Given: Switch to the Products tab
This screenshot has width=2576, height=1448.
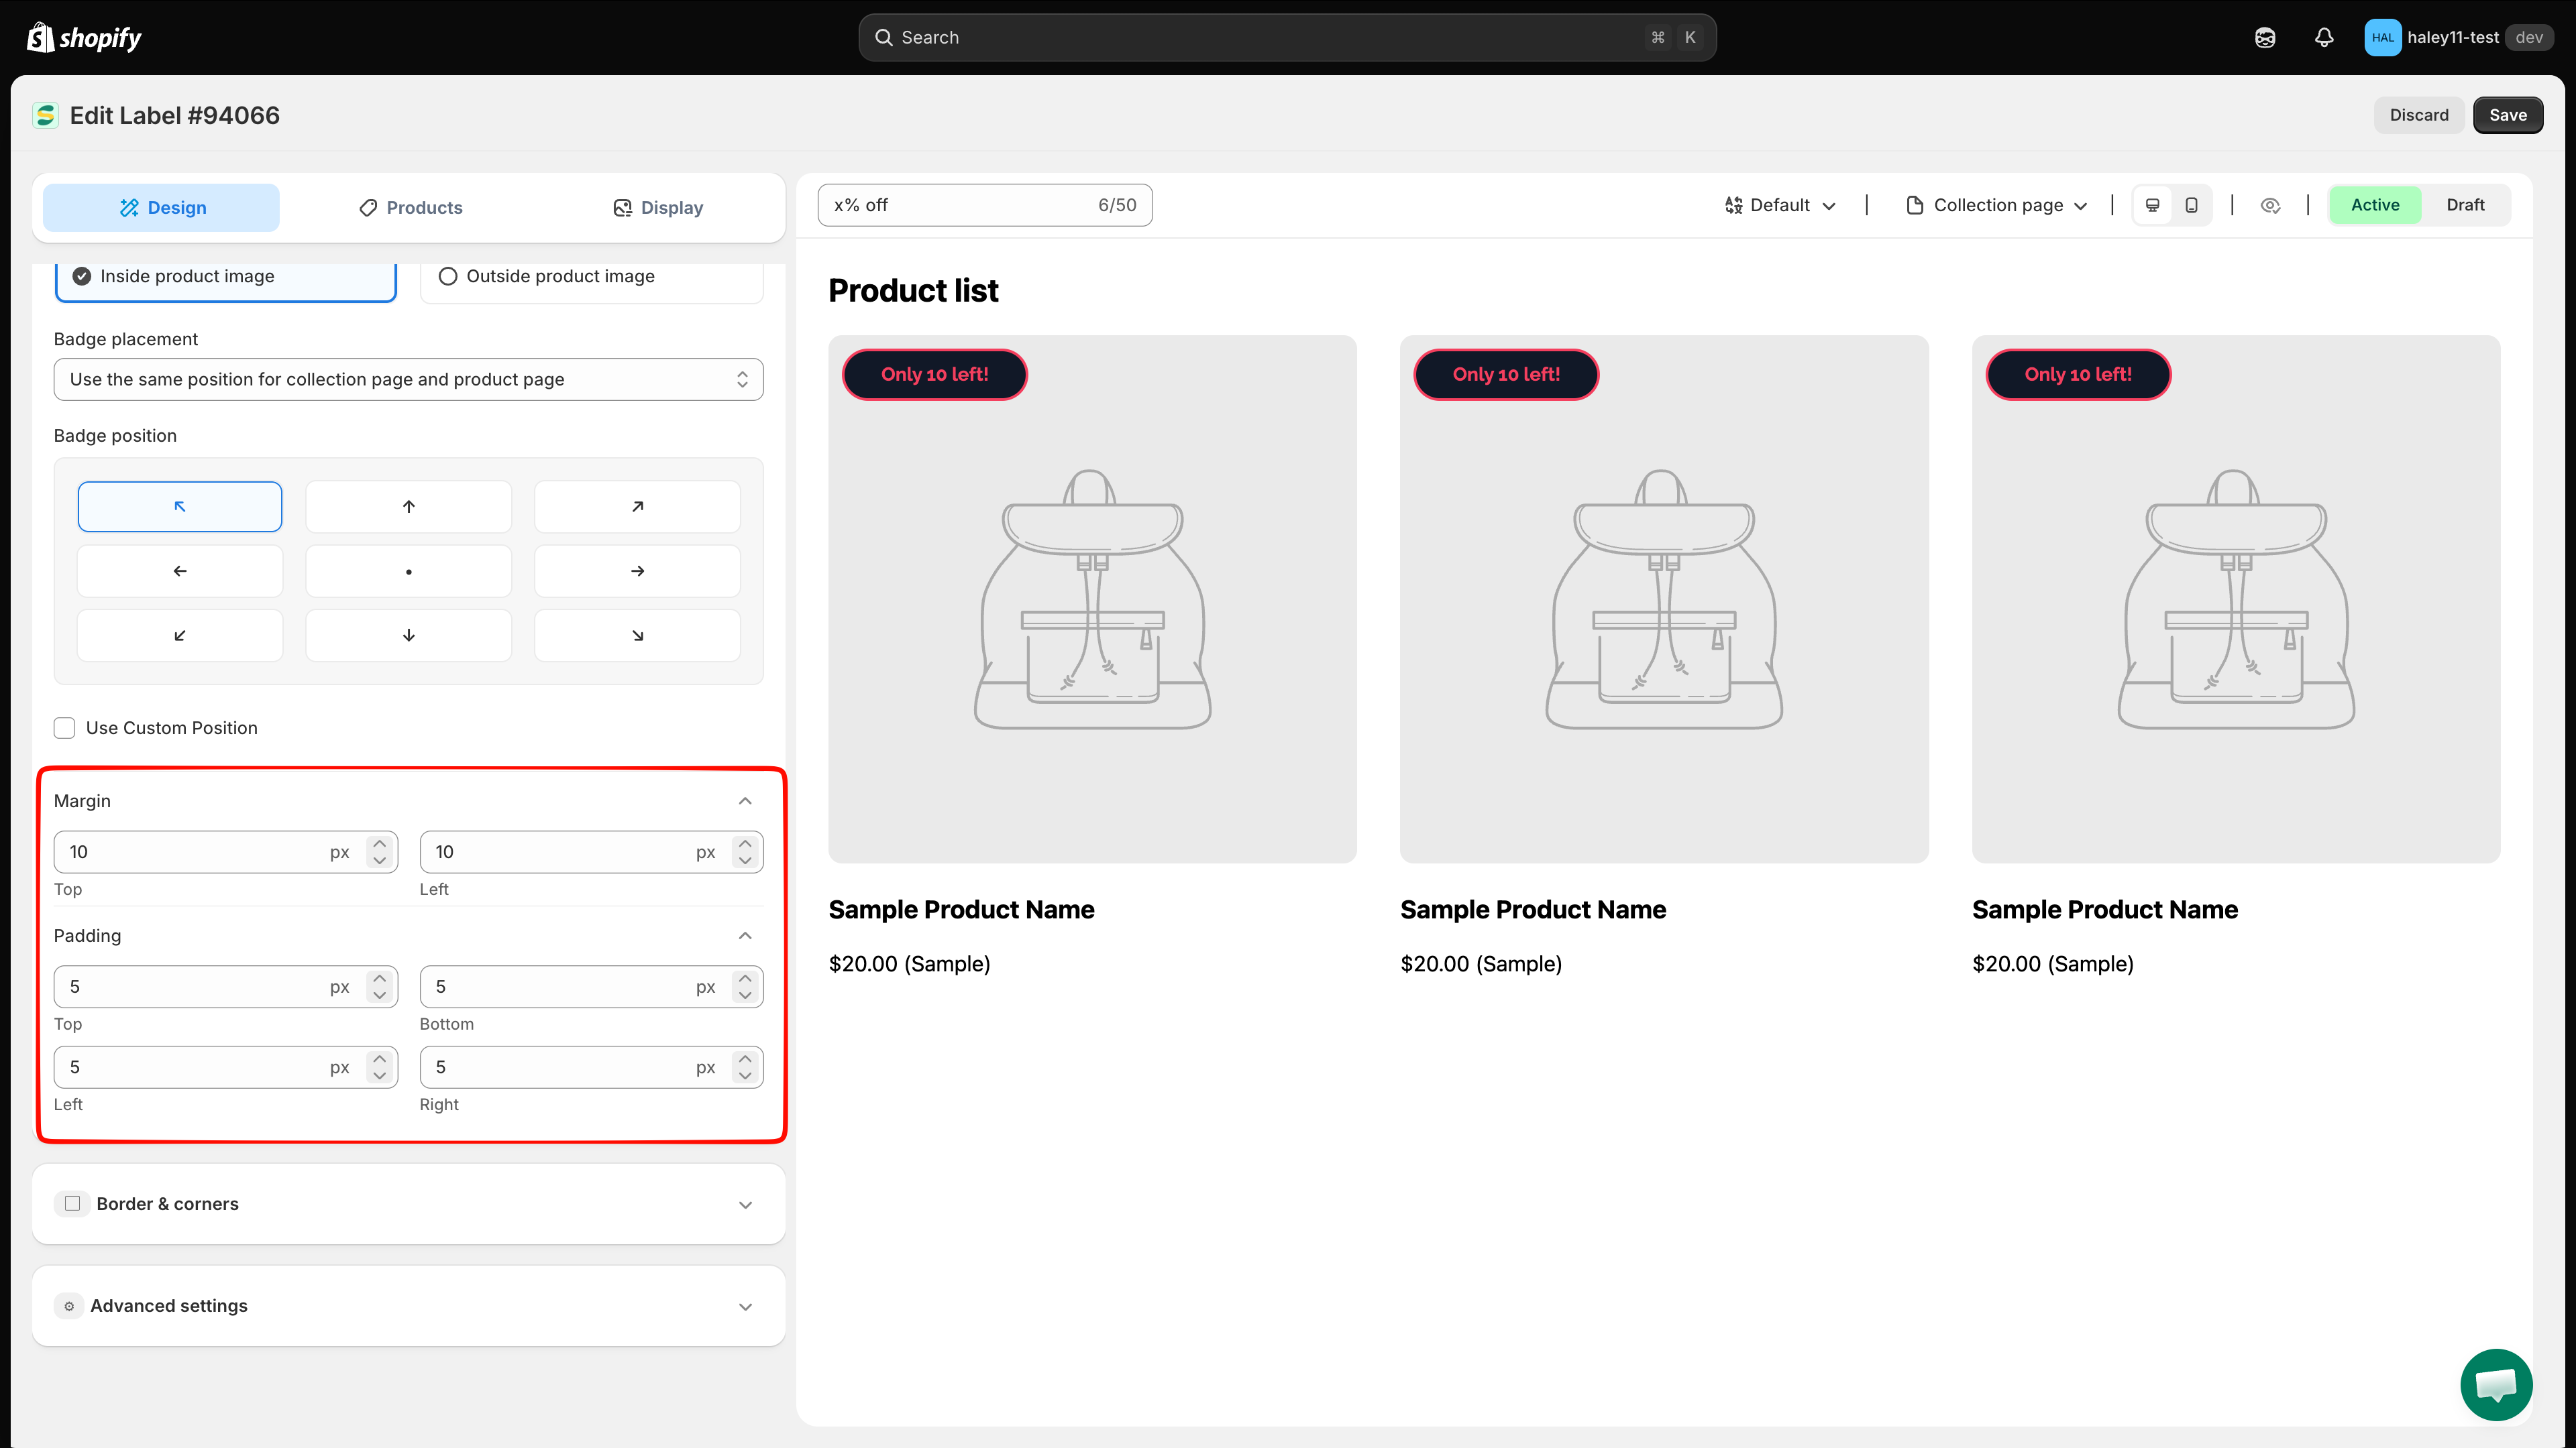Looking at the screenshot, I should pyautogui.click(x=410, y=208).
